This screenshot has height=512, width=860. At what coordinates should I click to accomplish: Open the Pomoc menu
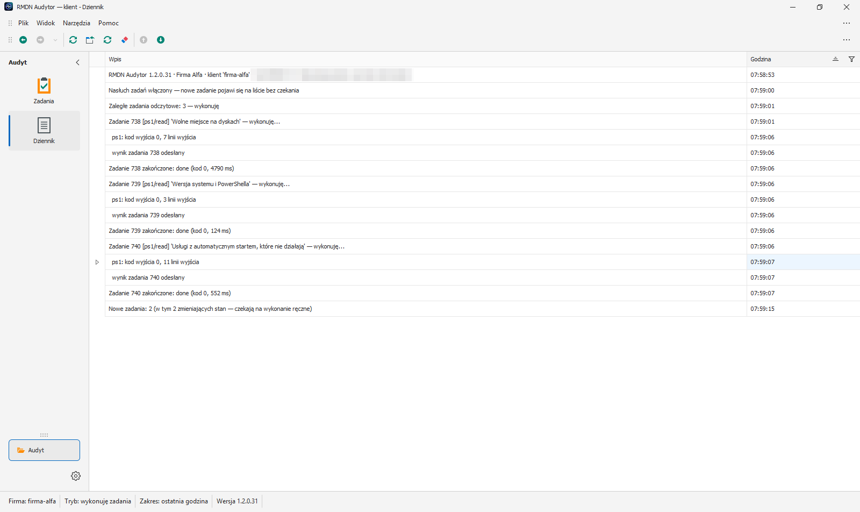(x=109, y=23)
